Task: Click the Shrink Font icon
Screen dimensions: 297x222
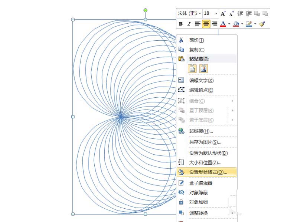Action: coord(231,13)
